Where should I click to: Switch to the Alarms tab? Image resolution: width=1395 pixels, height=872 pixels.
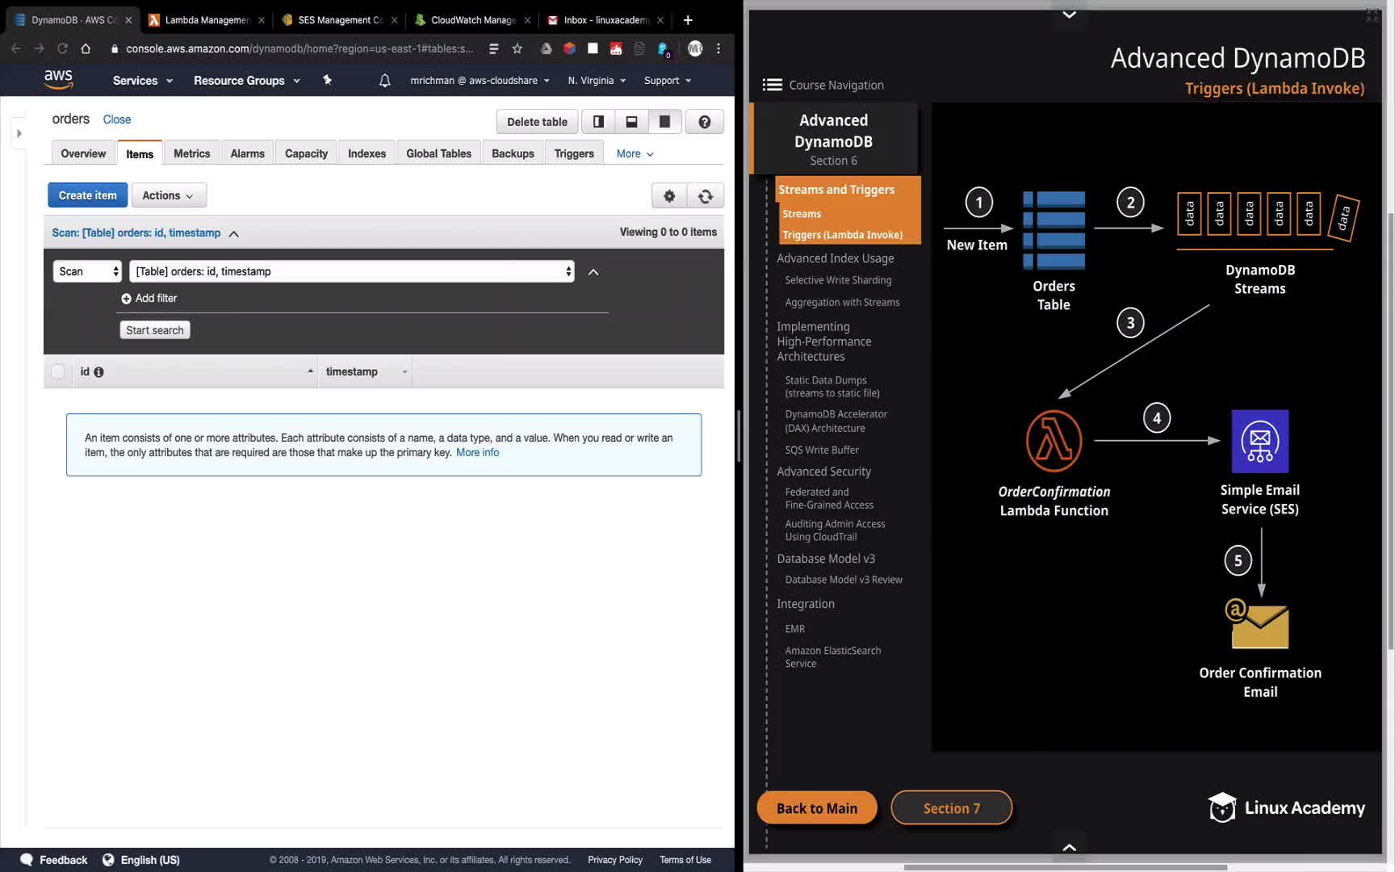[247, 153]
